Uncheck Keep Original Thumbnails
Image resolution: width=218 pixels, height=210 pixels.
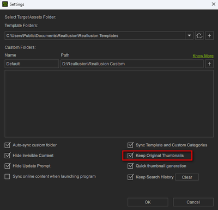coord(130,156)
